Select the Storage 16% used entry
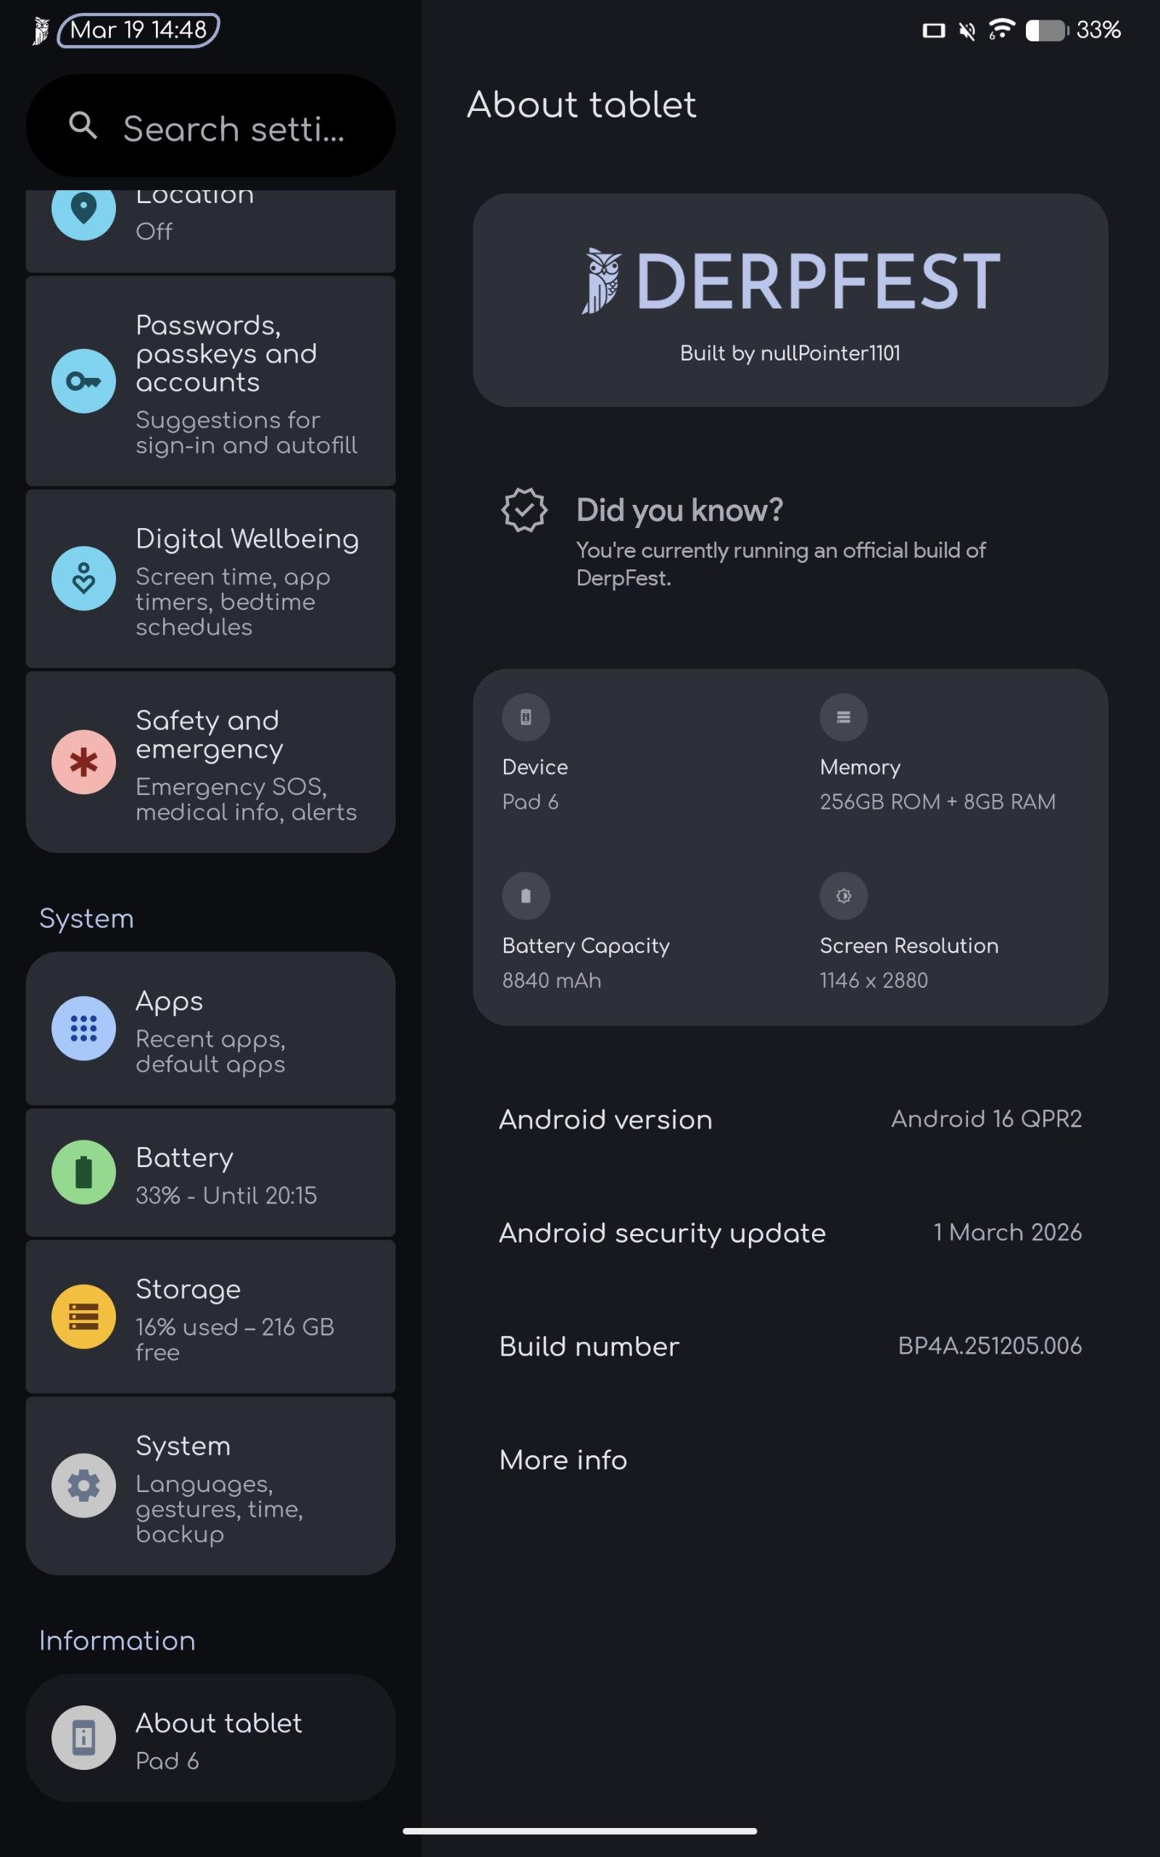This screenshot has width=1160, height=1857. pos(234,1317)
